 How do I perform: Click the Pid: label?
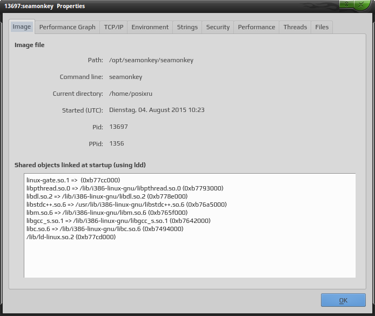coord(98,127)
